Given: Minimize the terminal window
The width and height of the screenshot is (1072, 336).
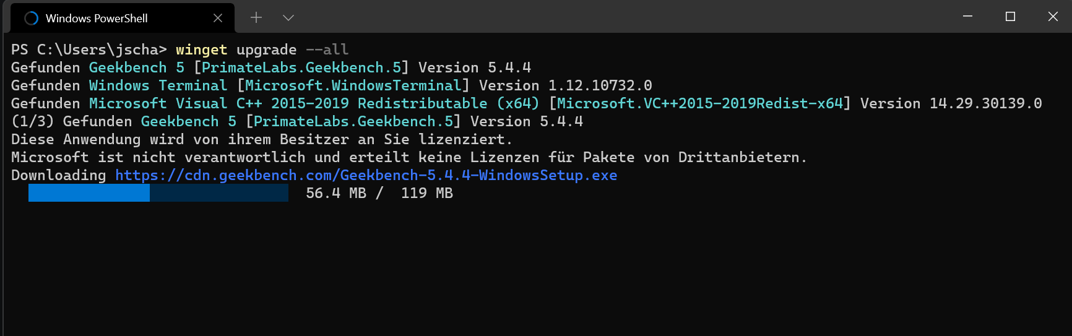Looking at the screenshot, I should [968, 17].
